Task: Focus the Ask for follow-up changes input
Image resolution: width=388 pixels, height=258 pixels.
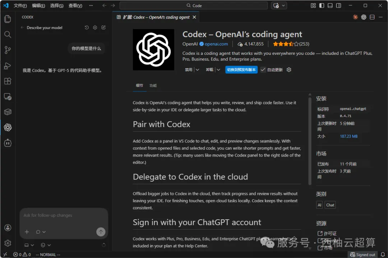Action: point(64,215)
